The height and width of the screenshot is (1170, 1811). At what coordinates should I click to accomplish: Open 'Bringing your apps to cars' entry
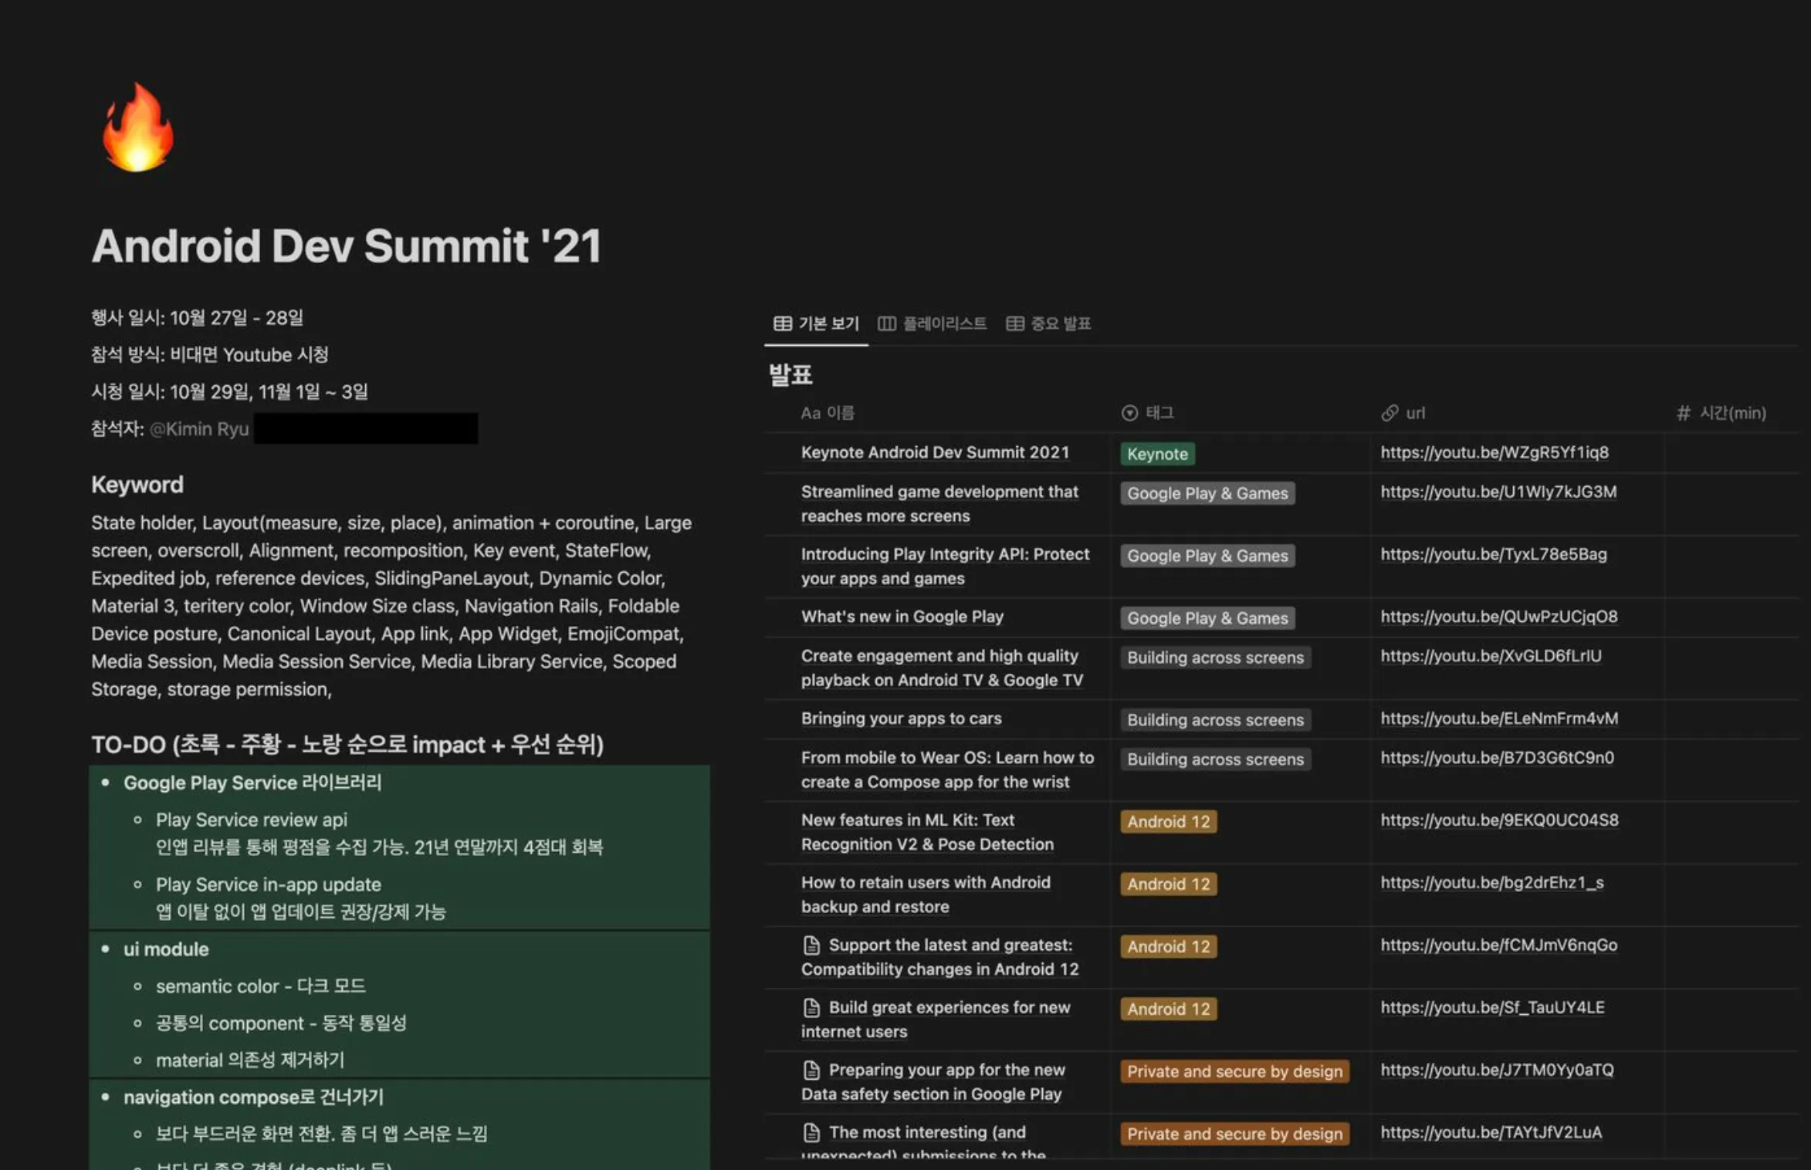pos(901,719)
